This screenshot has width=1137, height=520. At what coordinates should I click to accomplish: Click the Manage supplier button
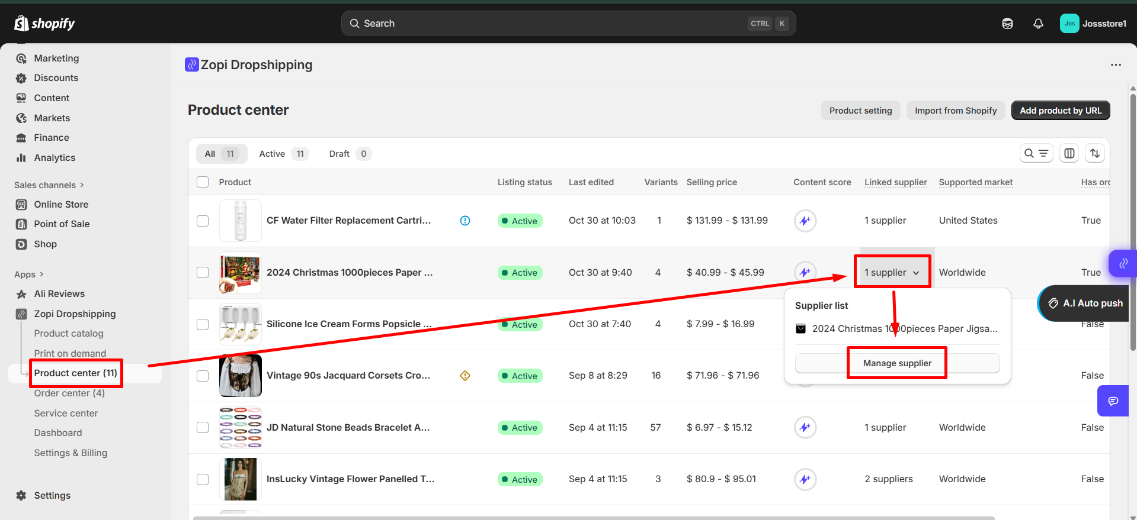click(897, 363)
